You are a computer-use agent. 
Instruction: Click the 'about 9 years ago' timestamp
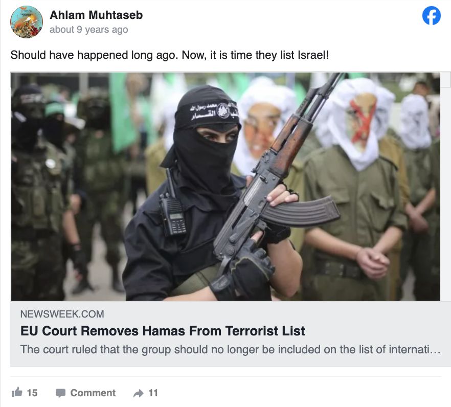click(88, 30)
